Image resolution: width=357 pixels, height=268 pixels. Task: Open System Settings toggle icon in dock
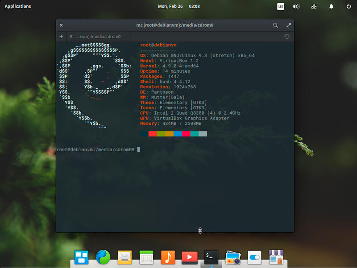coord(254,257)
